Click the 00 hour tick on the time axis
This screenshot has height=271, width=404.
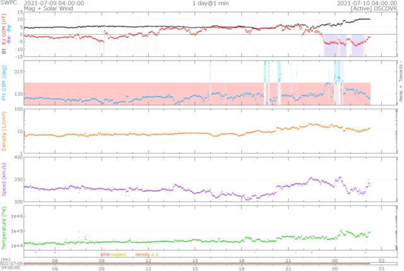(x=335, y=261)
